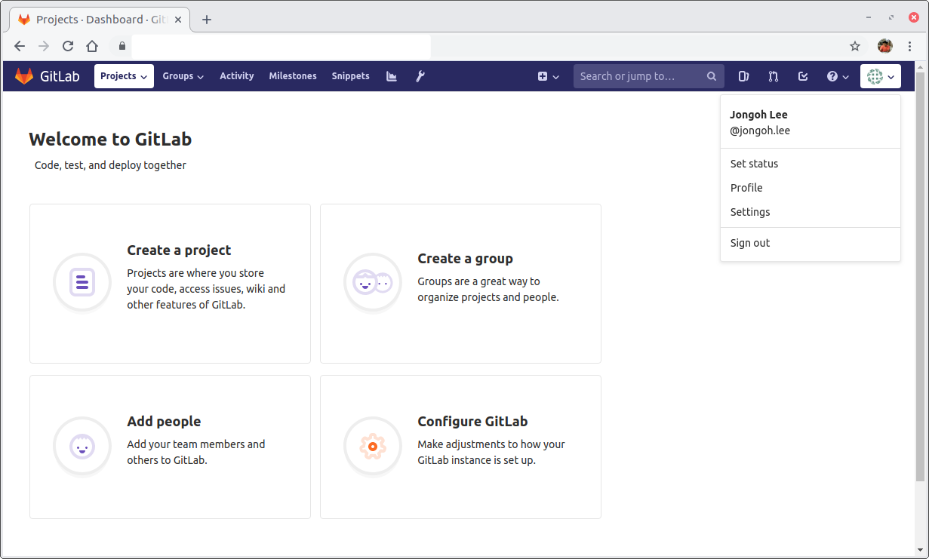Viewport: 929px width, 559px height.
Task: Choose Set status from user menu
Action: (811, 164)
